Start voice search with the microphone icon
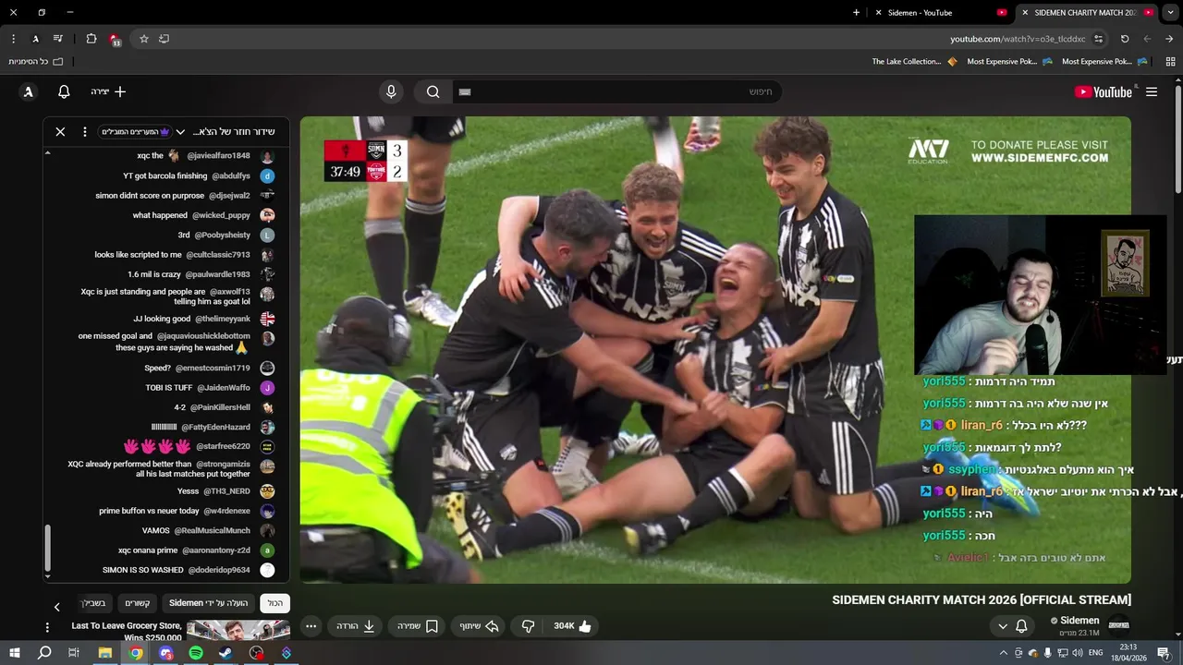 click(391, 91)
